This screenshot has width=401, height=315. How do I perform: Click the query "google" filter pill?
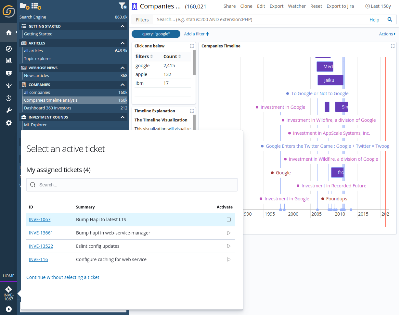[x=156, y=34]
